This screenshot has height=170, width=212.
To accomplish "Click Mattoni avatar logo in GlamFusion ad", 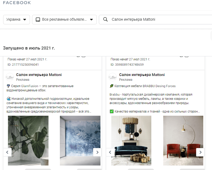I will click(x=10, y=77).
